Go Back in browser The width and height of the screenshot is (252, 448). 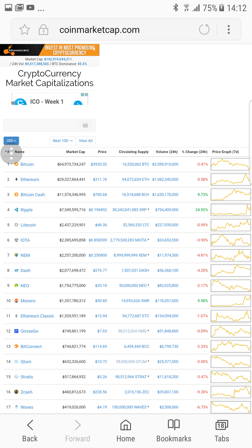point(30,431)
